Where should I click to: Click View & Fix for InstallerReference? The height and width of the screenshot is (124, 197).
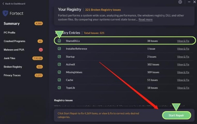pos(183,49)
